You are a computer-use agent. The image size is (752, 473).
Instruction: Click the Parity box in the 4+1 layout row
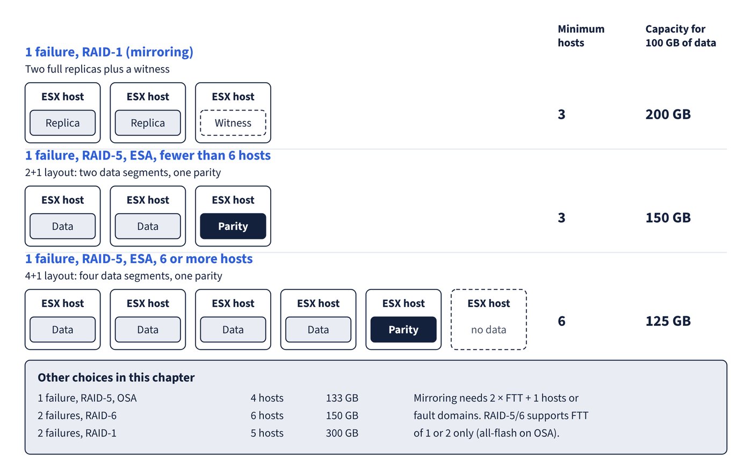tap(403, 330)
